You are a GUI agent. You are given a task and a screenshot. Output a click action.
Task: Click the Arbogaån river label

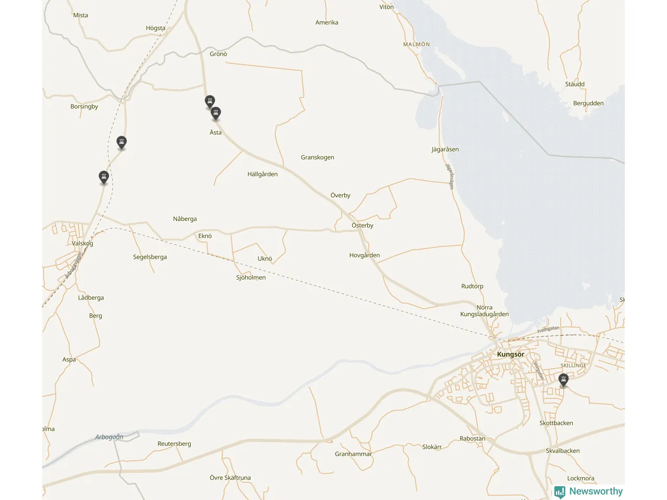(109, 437)
